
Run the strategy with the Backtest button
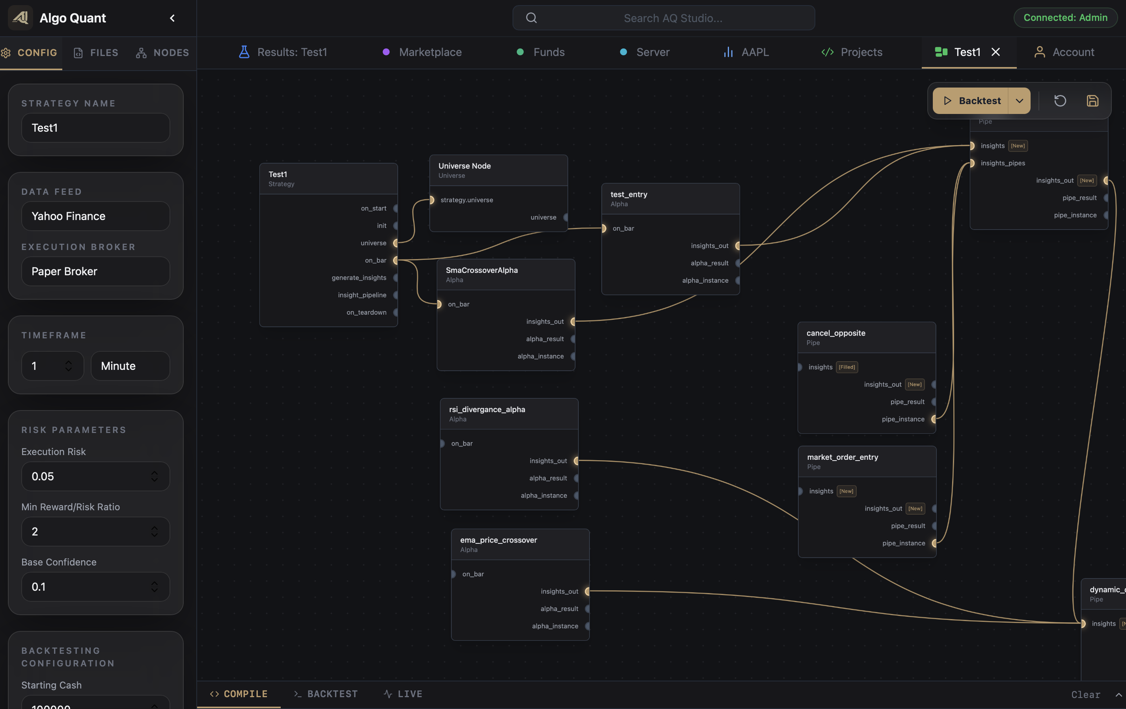971,101
